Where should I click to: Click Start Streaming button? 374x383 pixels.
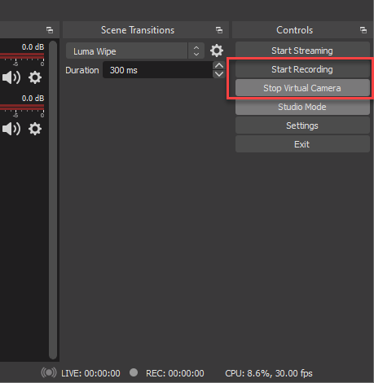[302, 51]
